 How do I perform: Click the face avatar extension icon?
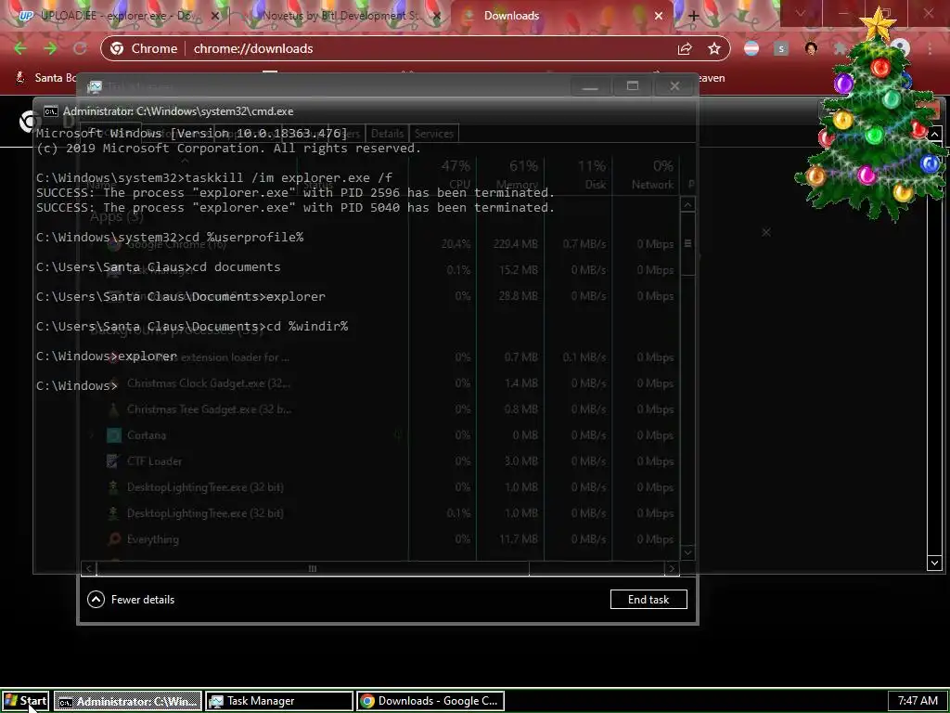(x=811, y=48)
